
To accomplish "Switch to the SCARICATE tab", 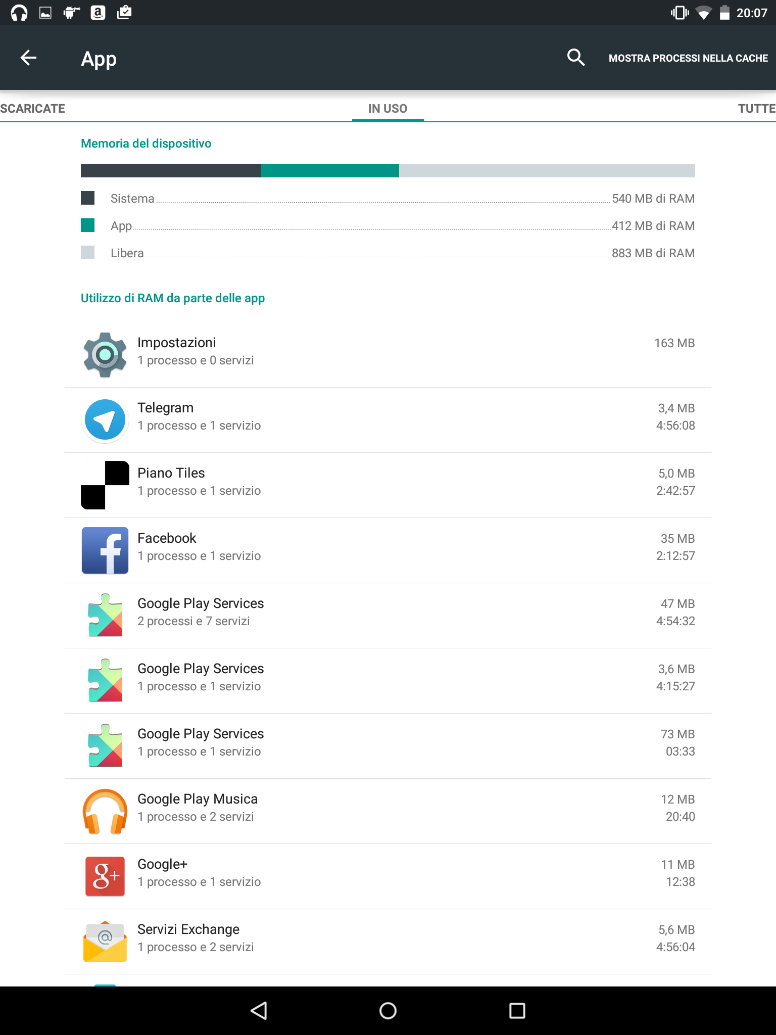I will point(32,109).
